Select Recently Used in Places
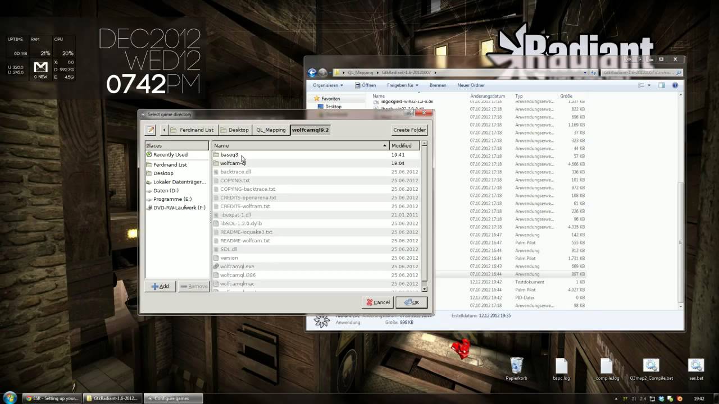The height and width of the screenshot is (404, 719). [177, 154]
